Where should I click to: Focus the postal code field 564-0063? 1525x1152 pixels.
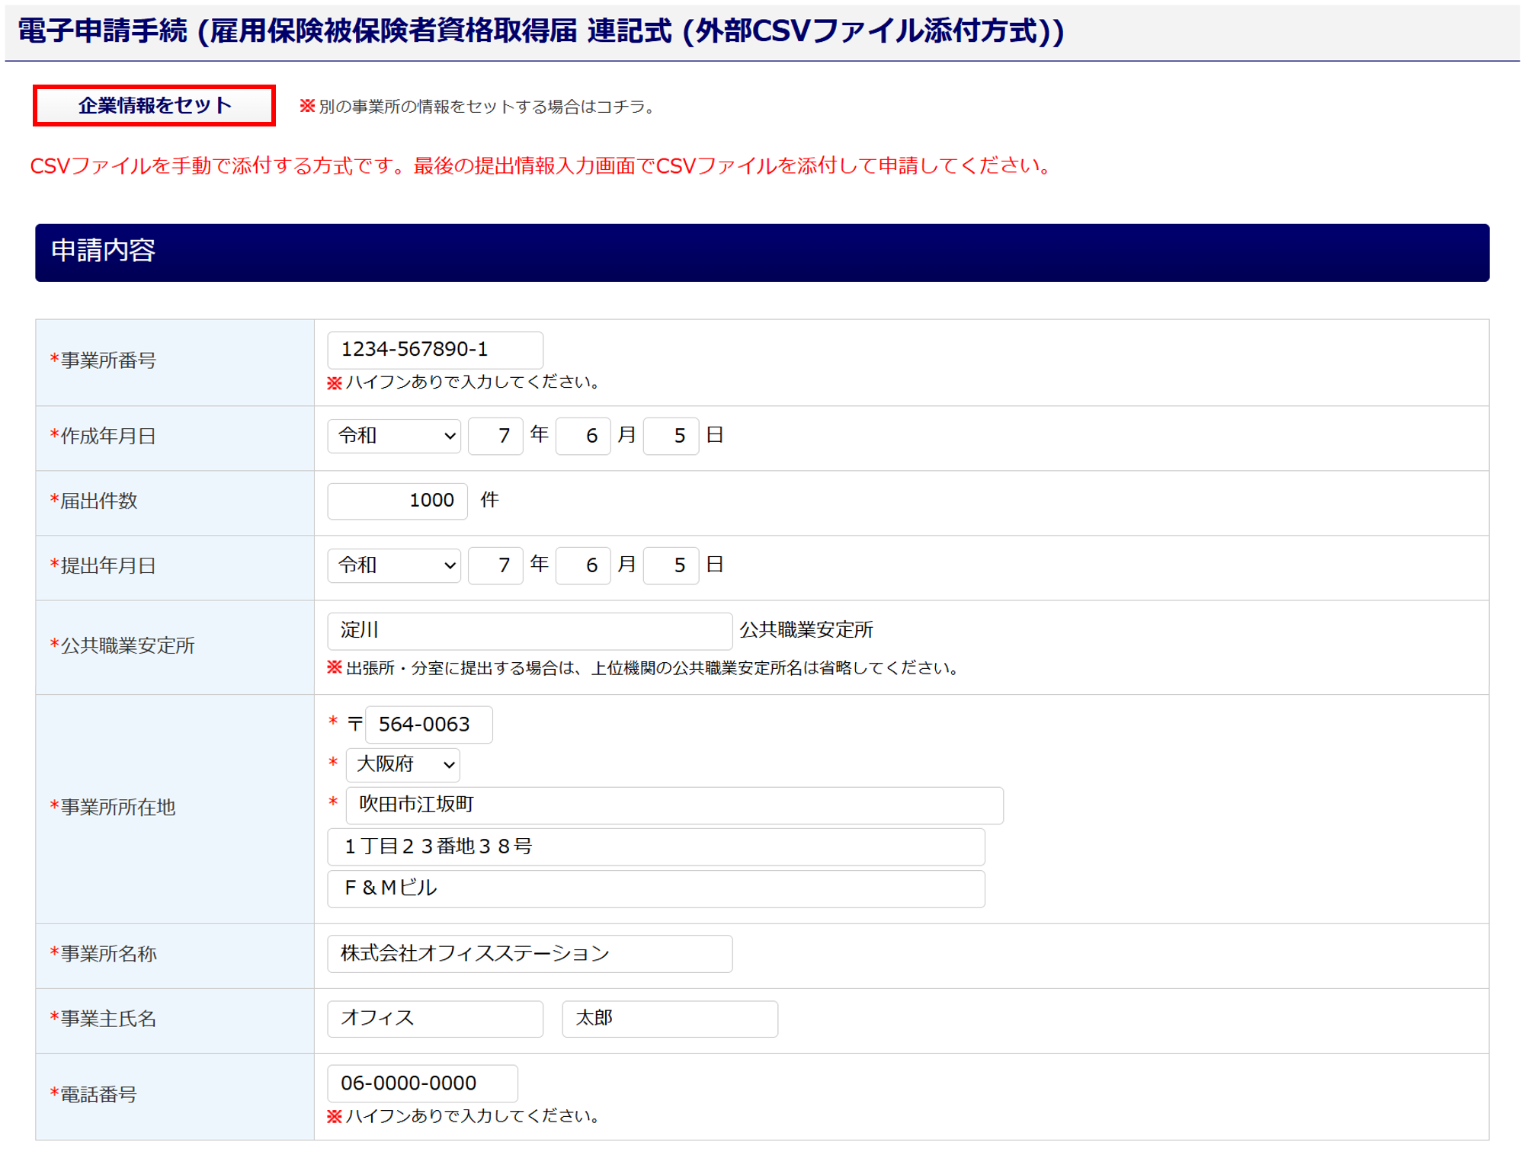[x=428, y=725]
